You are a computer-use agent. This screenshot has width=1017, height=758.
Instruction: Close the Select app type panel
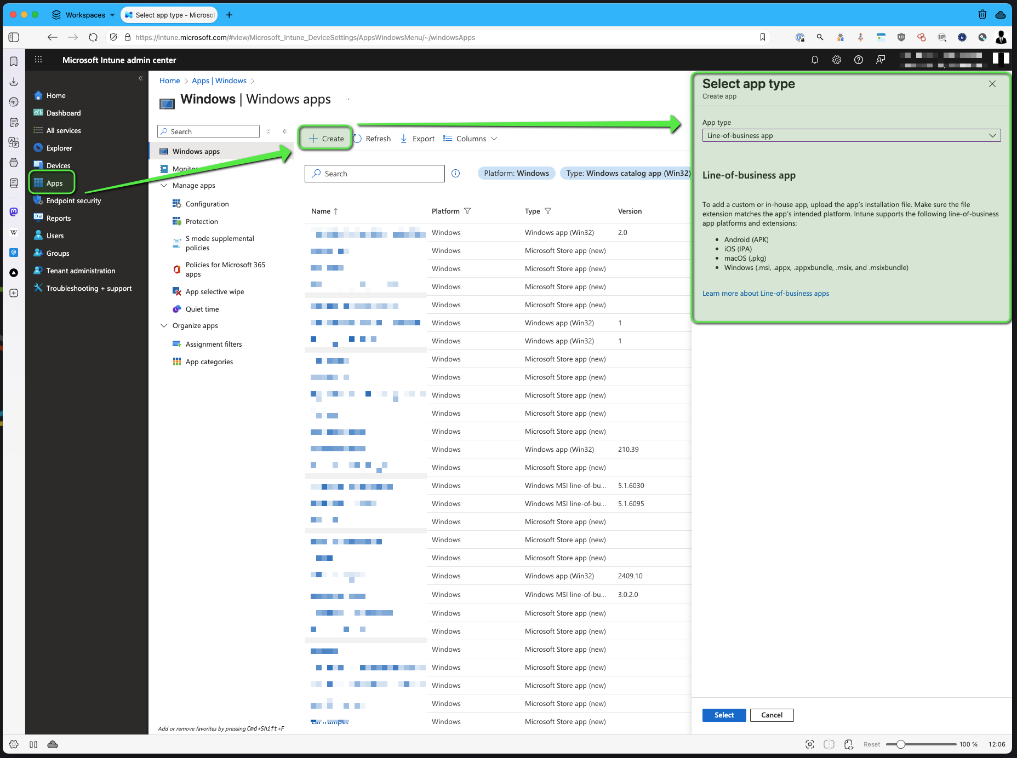(x=992, y=84)
